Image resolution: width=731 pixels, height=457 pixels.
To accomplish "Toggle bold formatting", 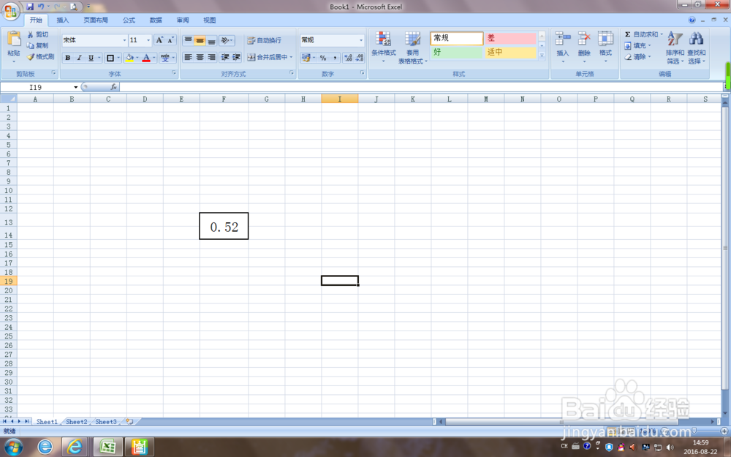I will [x=68, y=58].
